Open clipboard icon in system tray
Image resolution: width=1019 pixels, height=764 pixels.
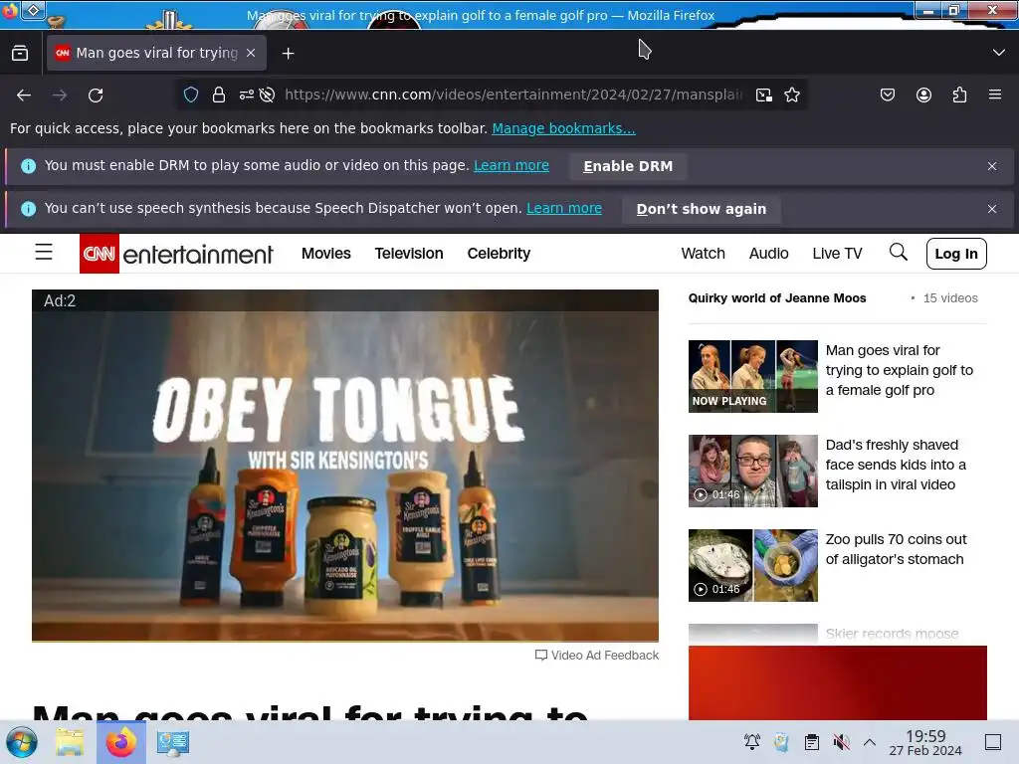point(812,742)
